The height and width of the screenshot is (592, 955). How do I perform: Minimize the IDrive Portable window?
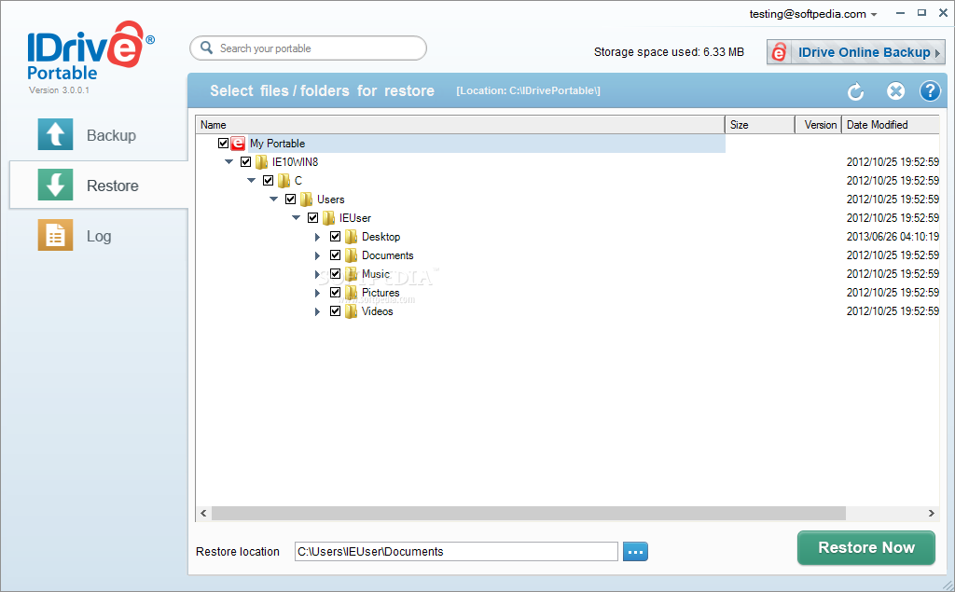click(x=900, y=13)
